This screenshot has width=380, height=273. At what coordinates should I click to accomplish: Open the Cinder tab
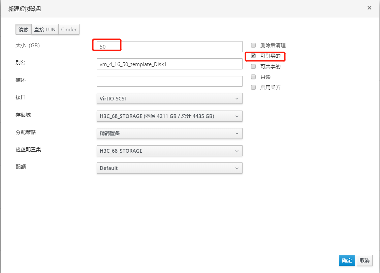69,30
